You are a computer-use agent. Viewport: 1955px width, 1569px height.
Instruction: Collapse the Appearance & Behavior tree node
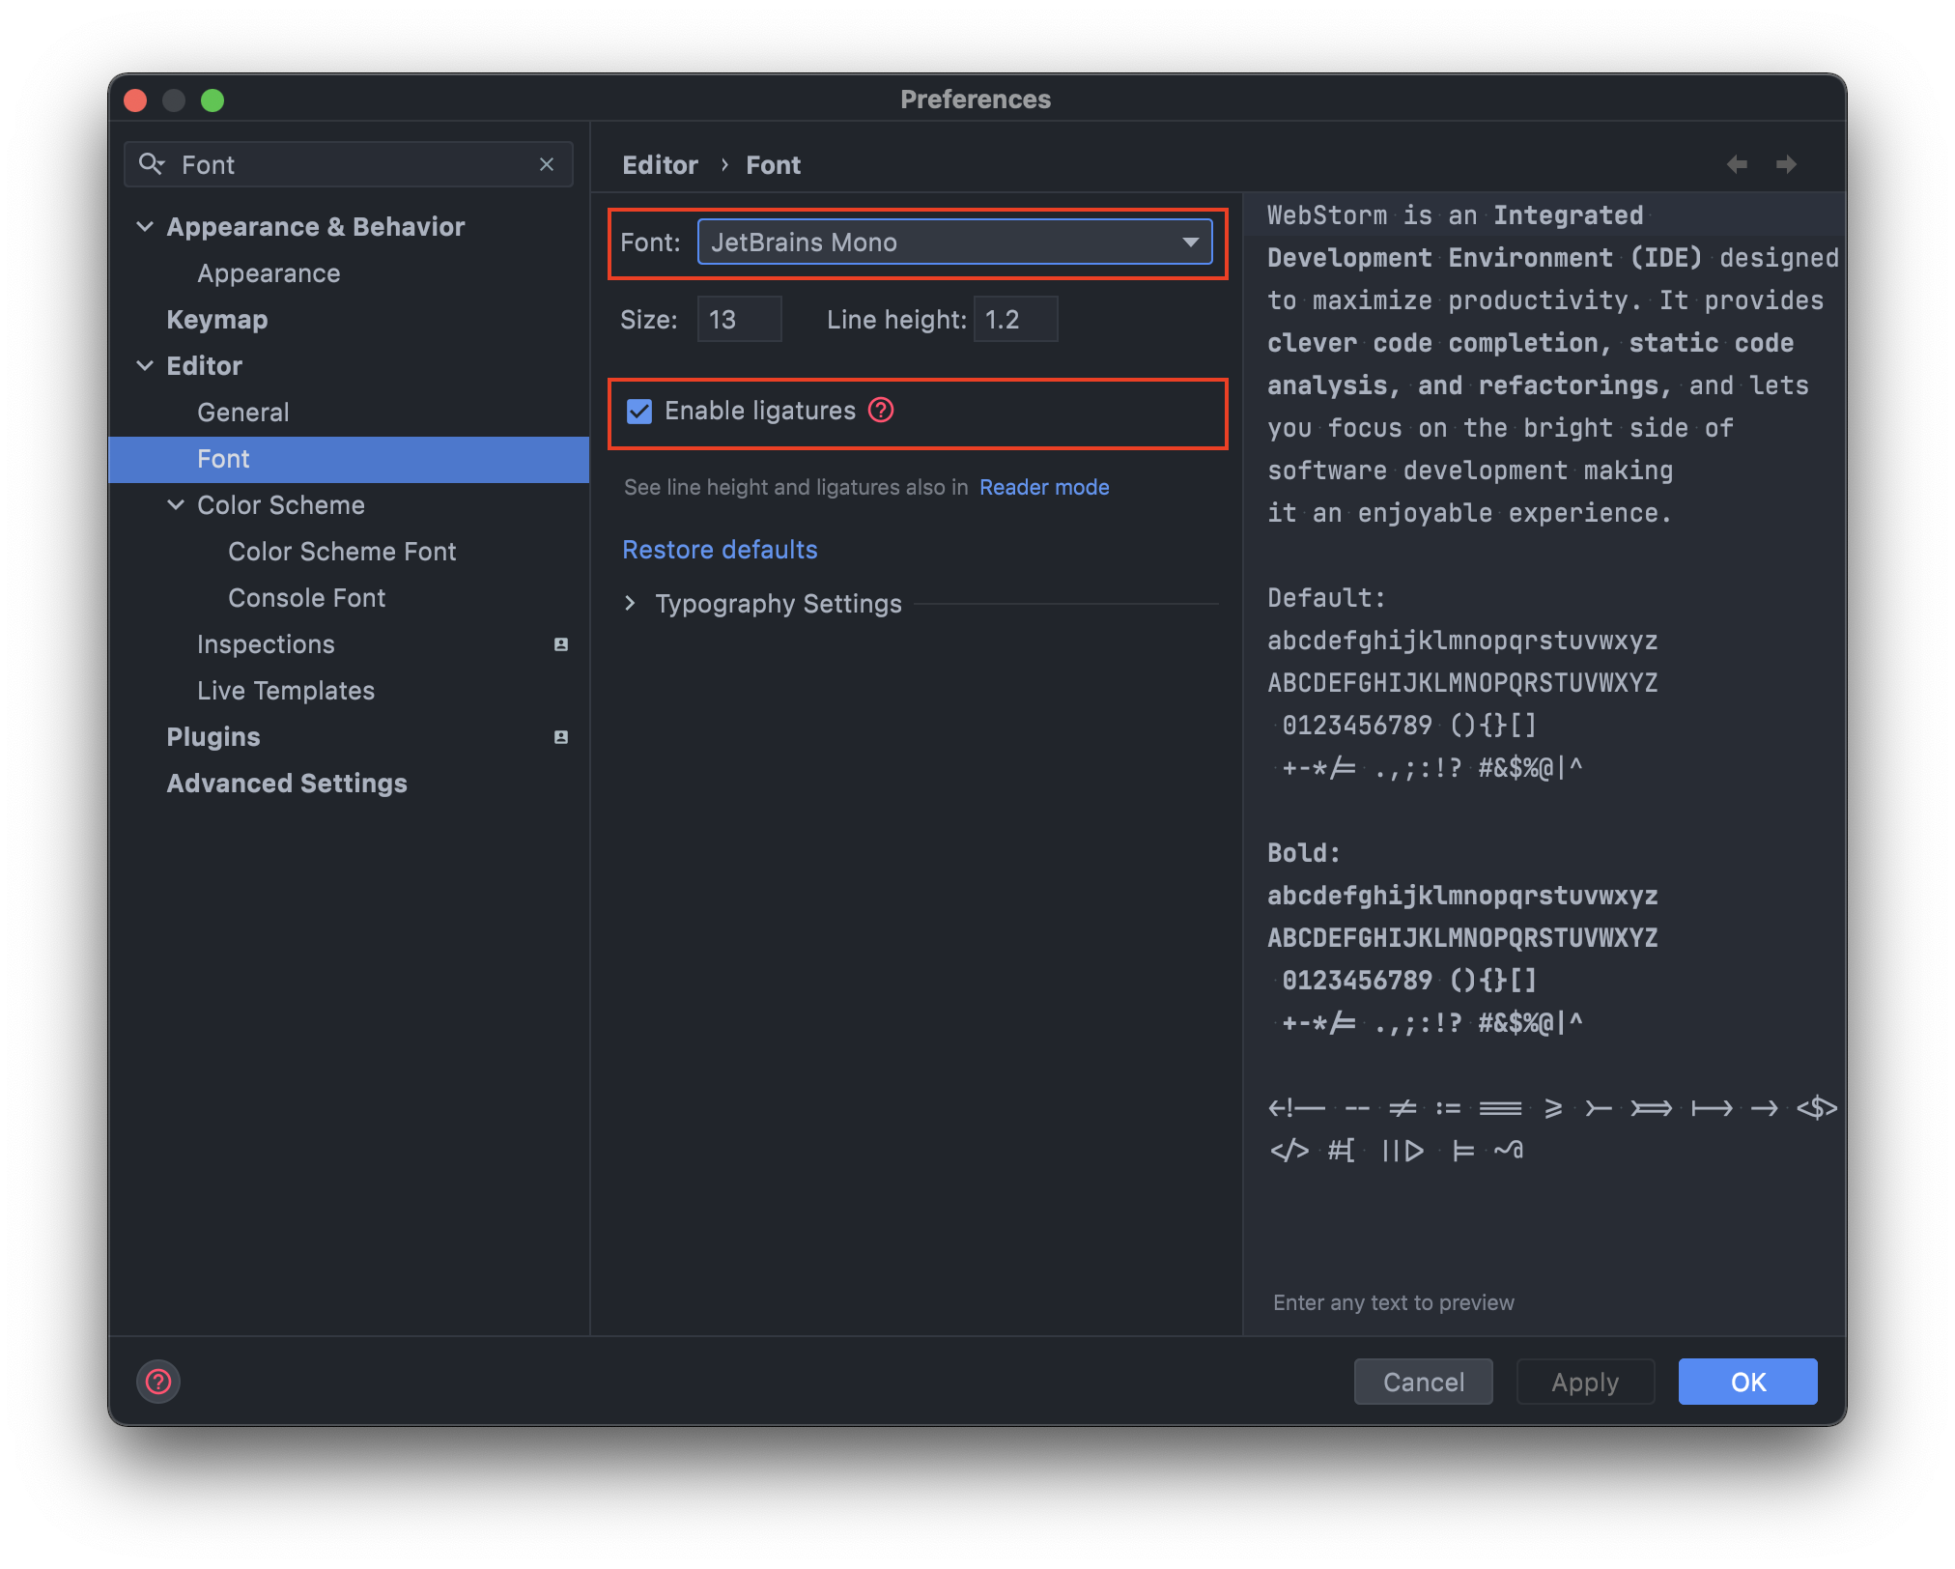145,227
